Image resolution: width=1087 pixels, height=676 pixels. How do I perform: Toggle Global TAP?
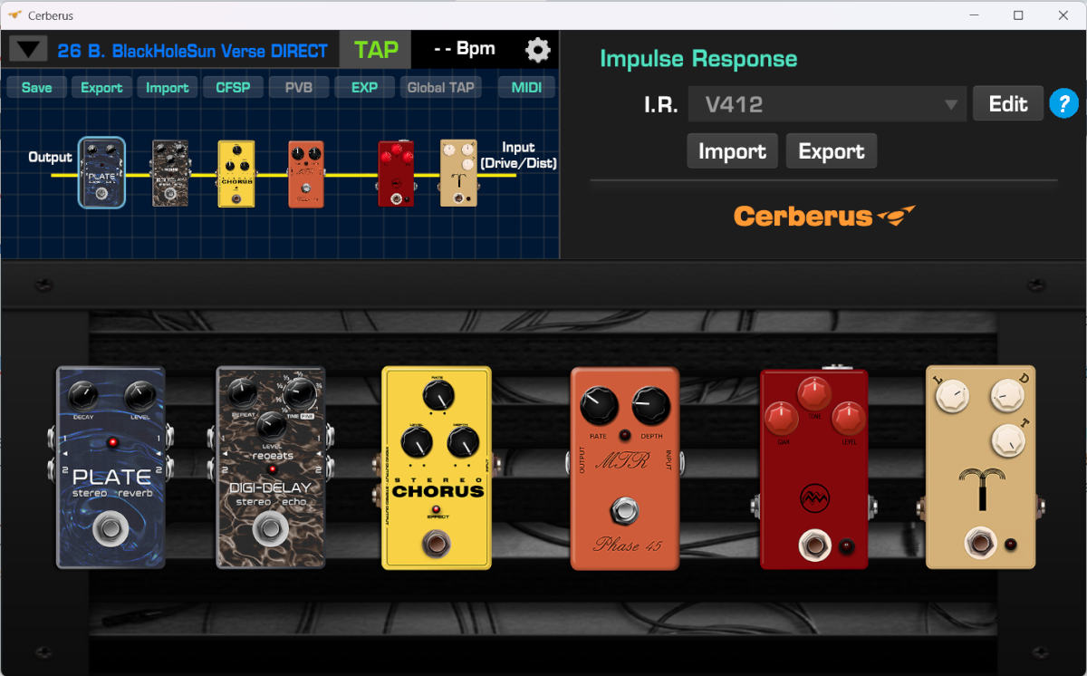coord(441,88)
